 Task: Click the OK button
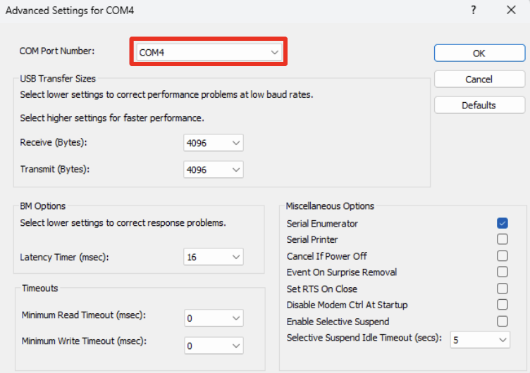479,53
